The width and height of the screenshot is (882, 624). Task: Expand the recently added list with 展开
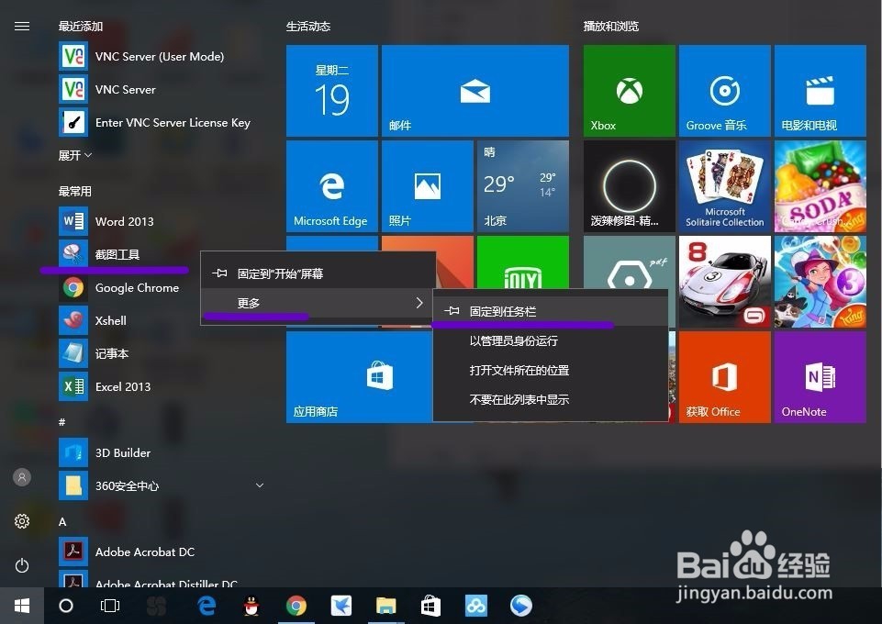75,155
